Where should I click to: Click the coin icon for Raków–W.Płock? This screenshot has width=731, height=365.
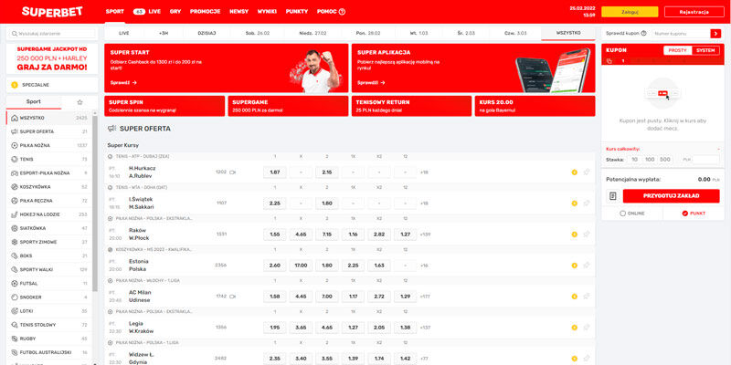575,235
